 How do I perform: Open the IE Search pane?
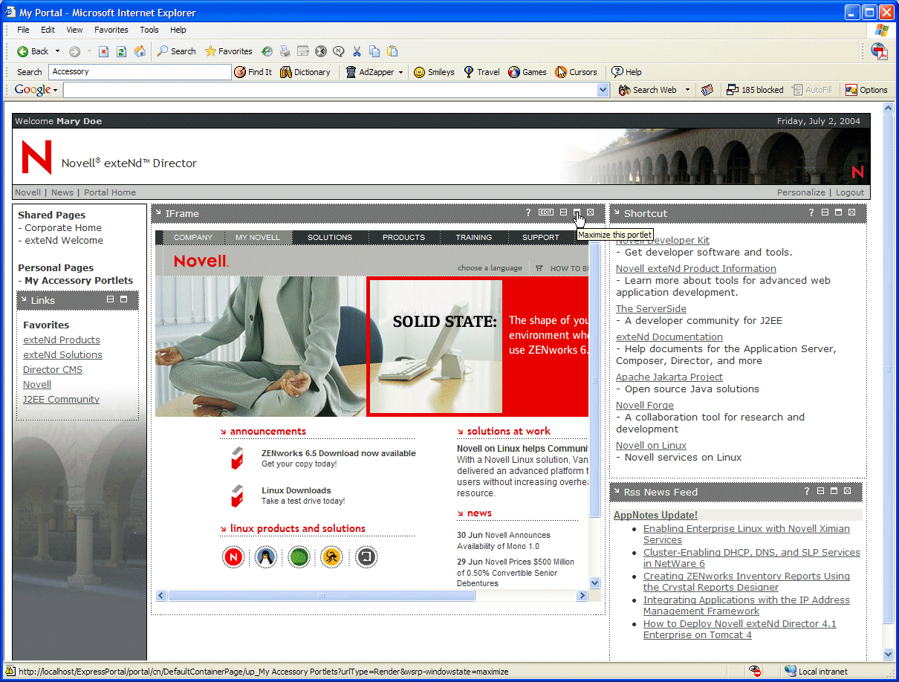coord(176,51)
